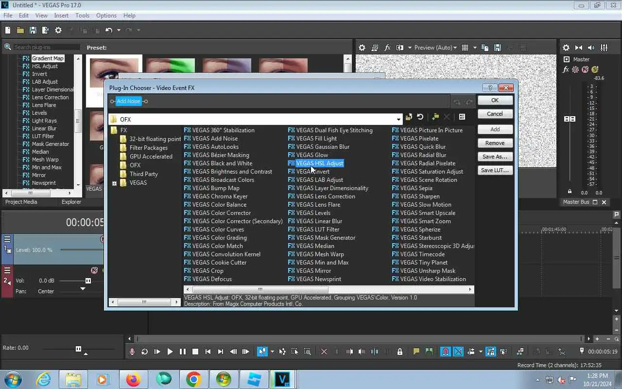Expand the VEGAS folder in the FX tree
This screenshot has width=622, height=389.
click(x=115, y=183)
